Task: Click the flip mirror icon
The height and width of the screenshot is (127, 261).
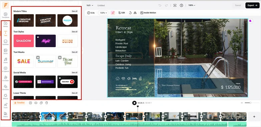Action: (x=135, y=13)
